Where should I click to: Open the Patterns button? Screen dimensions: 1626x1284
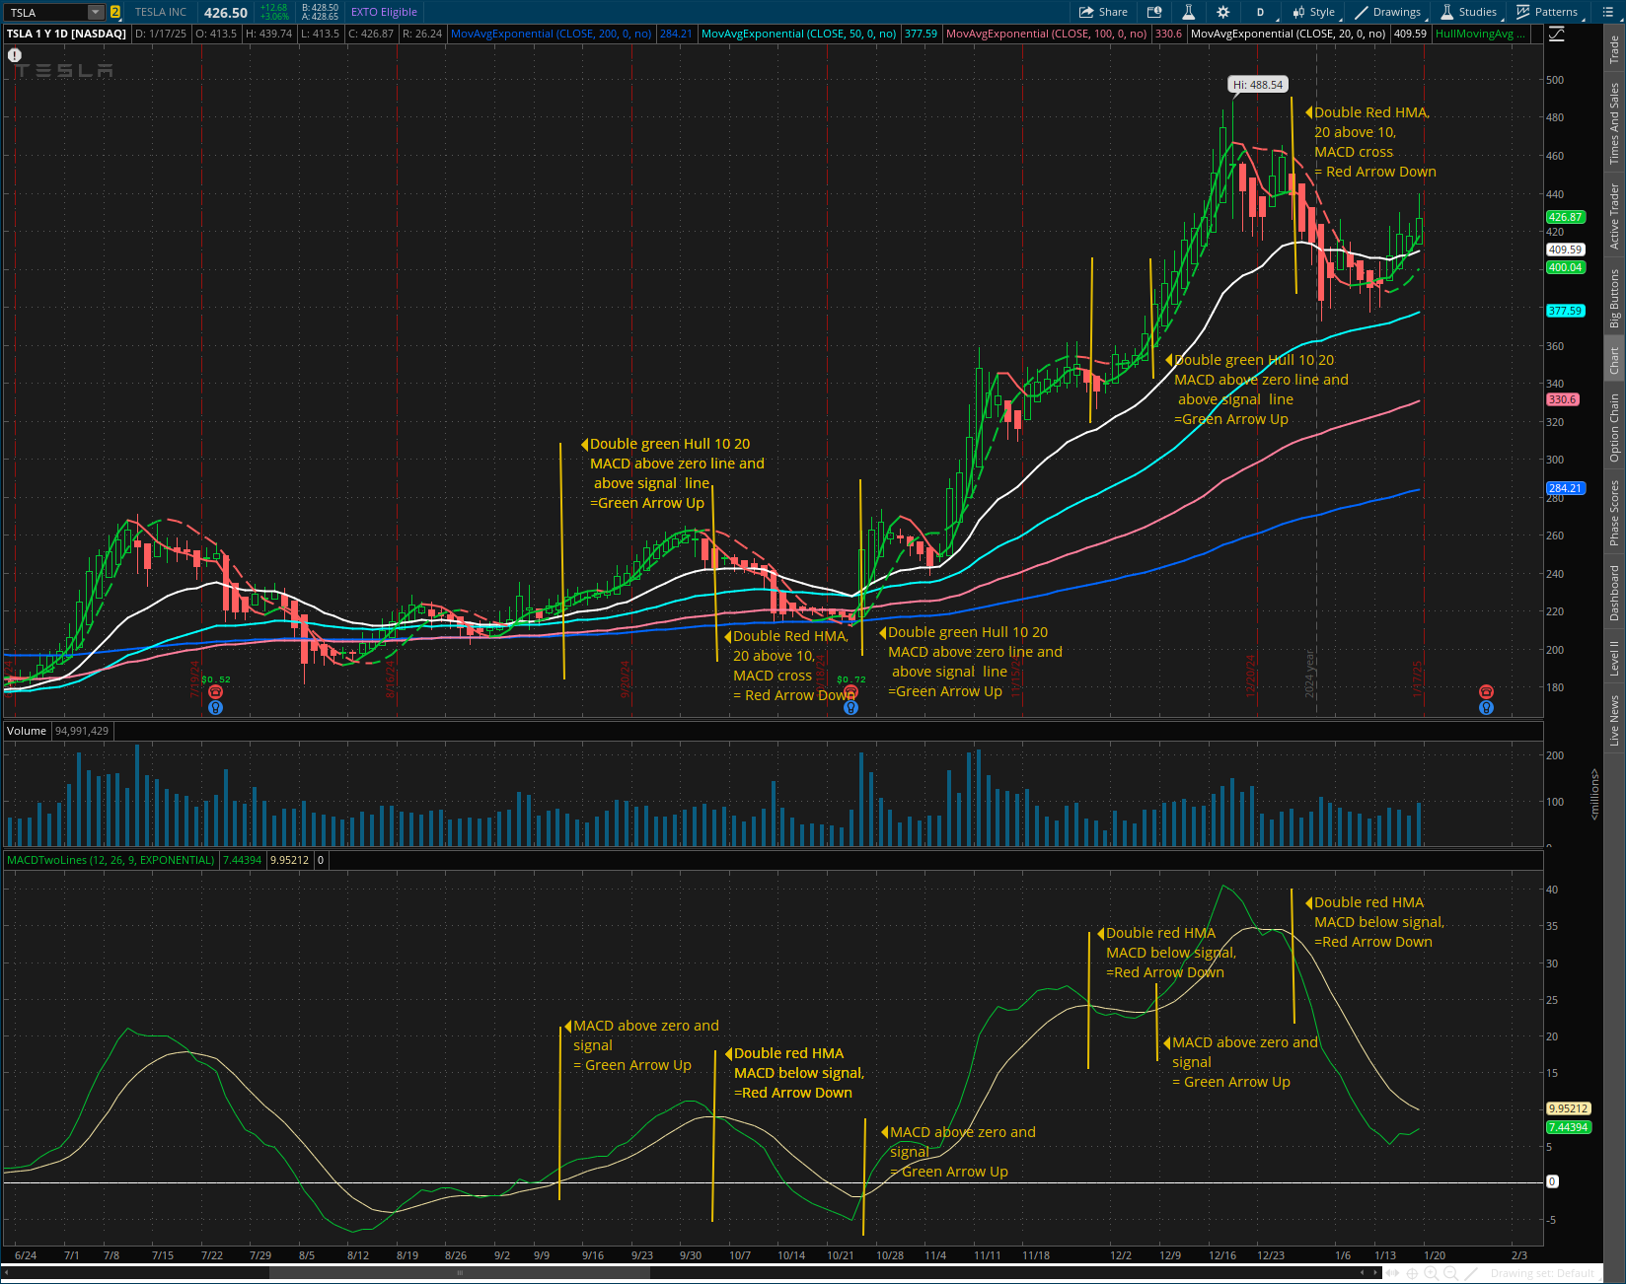(x=1547, y=12)
